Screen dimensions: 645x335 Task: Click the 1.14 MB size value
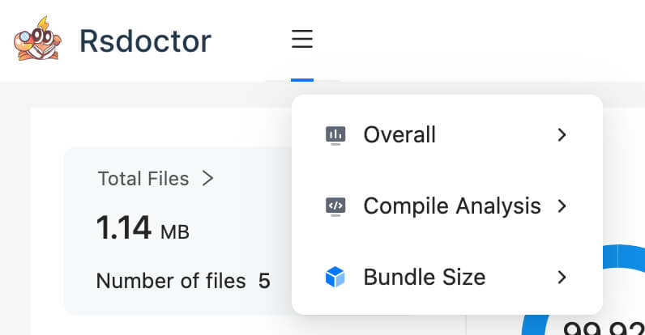click(143, 228)
